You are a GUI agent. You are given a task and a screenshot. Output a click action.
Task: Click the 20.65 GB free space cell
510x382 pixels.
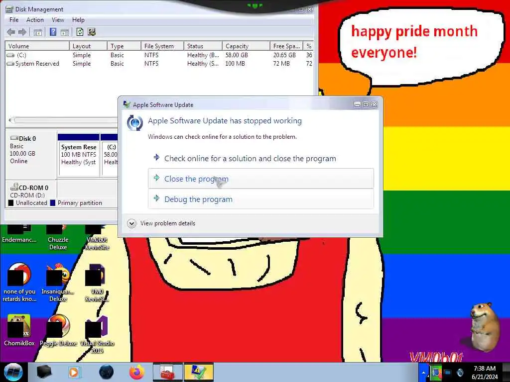coord(284,55)
